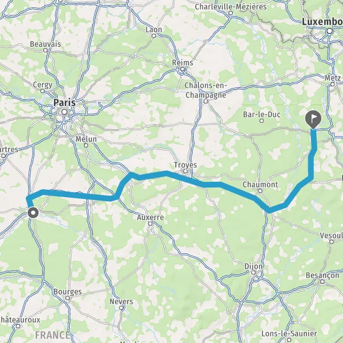Select the Charleville-Mézières label
343x343 pixels.
click(231, 6)
